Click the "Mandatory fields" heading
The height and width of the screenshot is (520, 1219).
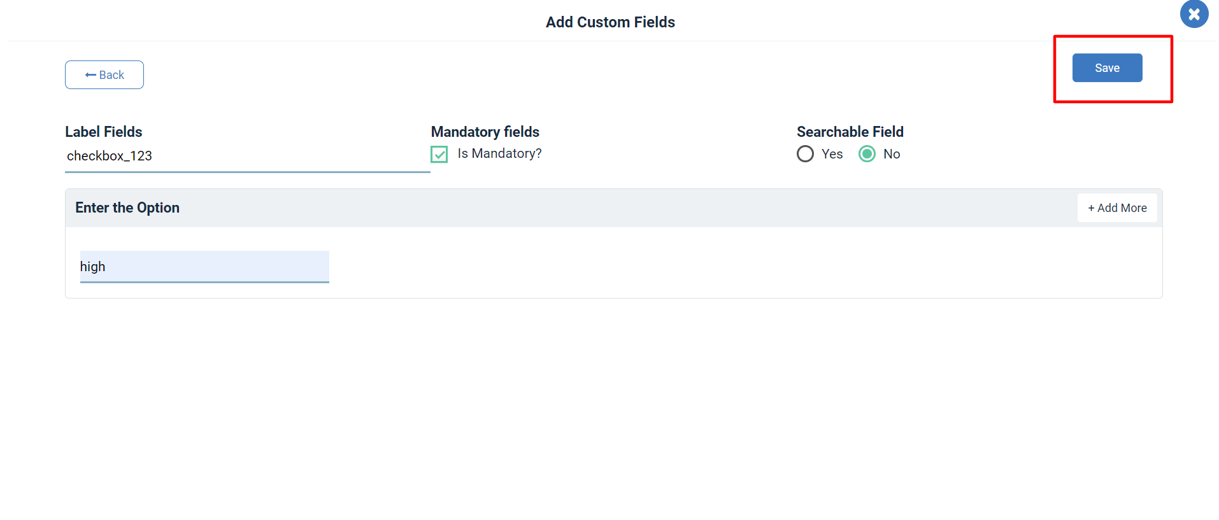pyautogui.click(x=485, y=132)
